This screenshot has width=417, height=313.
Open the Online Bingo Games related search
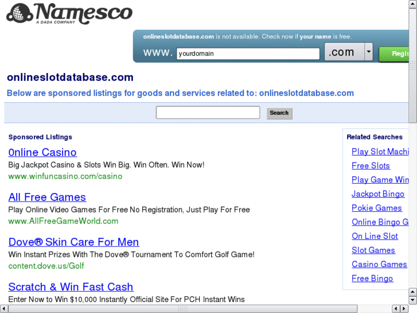click(x=380, y=222)
